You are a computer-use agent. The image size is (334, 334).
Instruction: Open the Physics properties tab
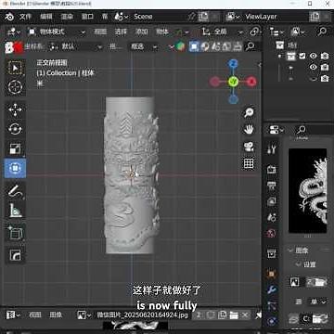point(272,321)
